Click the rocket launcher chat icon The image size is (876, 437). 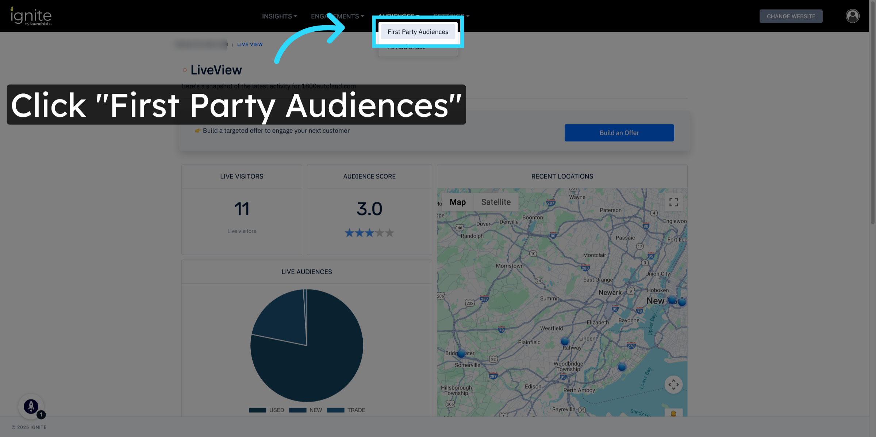[31, 406]
